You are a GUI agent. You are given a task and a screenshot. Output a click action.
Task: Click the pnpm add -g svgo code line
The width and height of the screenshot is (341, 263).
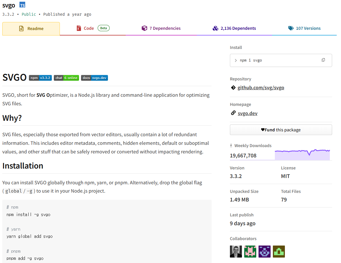coord(25,258)
